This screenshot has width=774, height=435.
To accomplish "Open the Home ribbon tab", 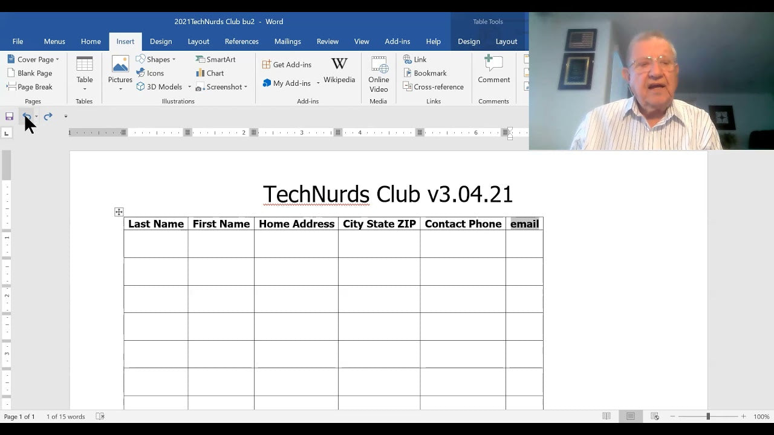I will coord(91,41).
